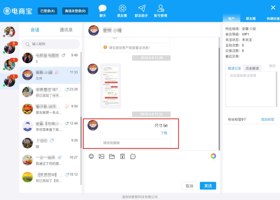Click 添加标签 to add a fan tag

(267, 120)
